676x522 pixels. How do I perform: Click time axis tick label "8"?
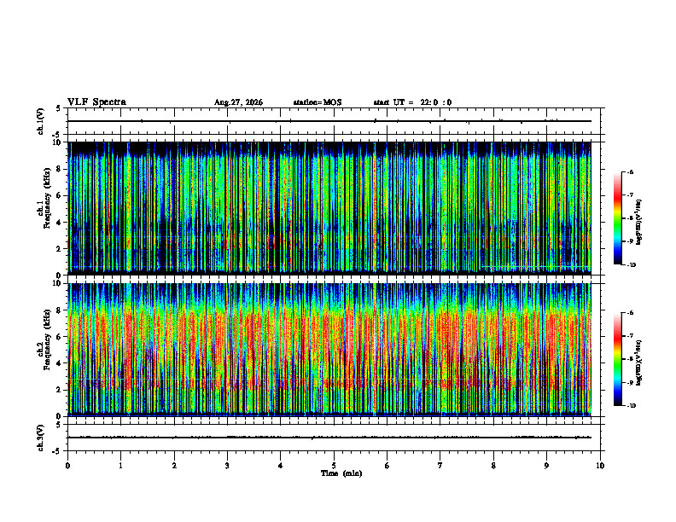493,466
